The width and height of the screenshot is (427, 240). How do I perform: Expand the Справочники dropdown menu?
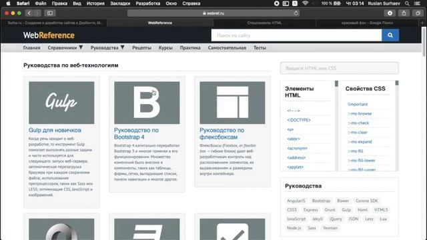(x=65, y=47)
